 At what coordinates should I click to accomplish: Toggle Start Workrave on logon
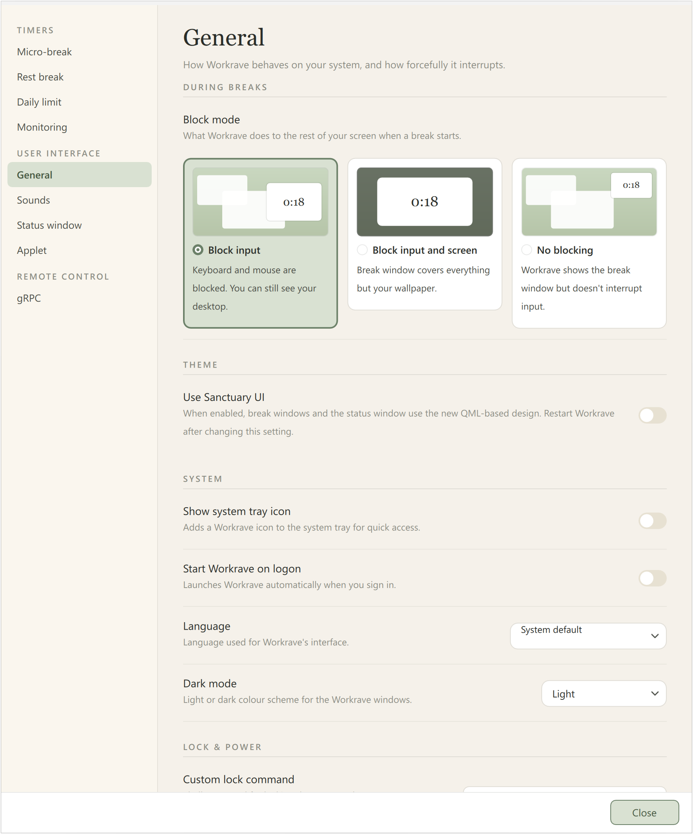[652, 578]
